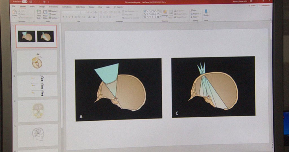
Task: Apply Bold formatting from the Font group
Action: pyautogui.click(x=63, y=17)
